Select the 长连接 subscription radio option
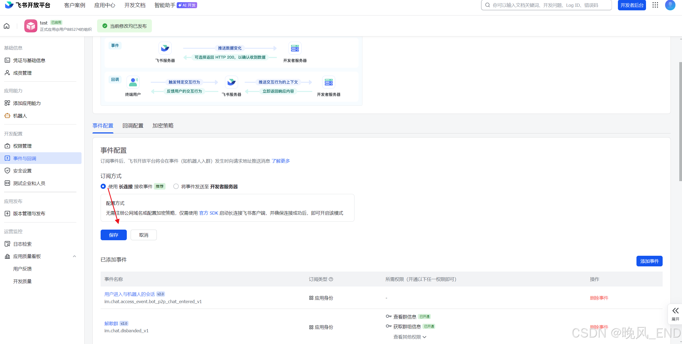Viewport: 682px width, 344px height. coord(103,186)
